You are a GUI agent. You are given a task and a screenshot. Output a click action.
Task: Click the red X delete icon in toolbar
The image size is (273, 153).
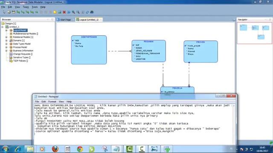click(64, 12)
